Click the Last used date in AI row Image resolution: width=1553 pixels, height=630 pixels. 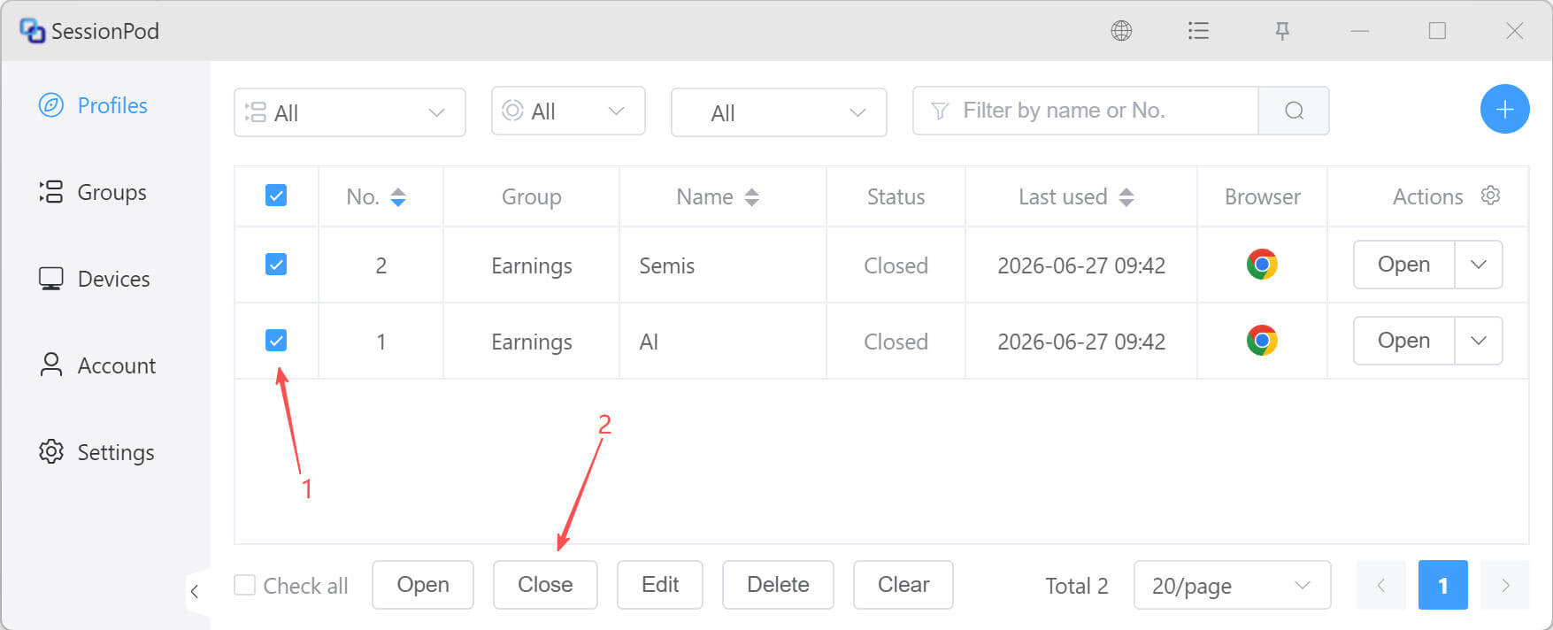(x=1081, y=342)
